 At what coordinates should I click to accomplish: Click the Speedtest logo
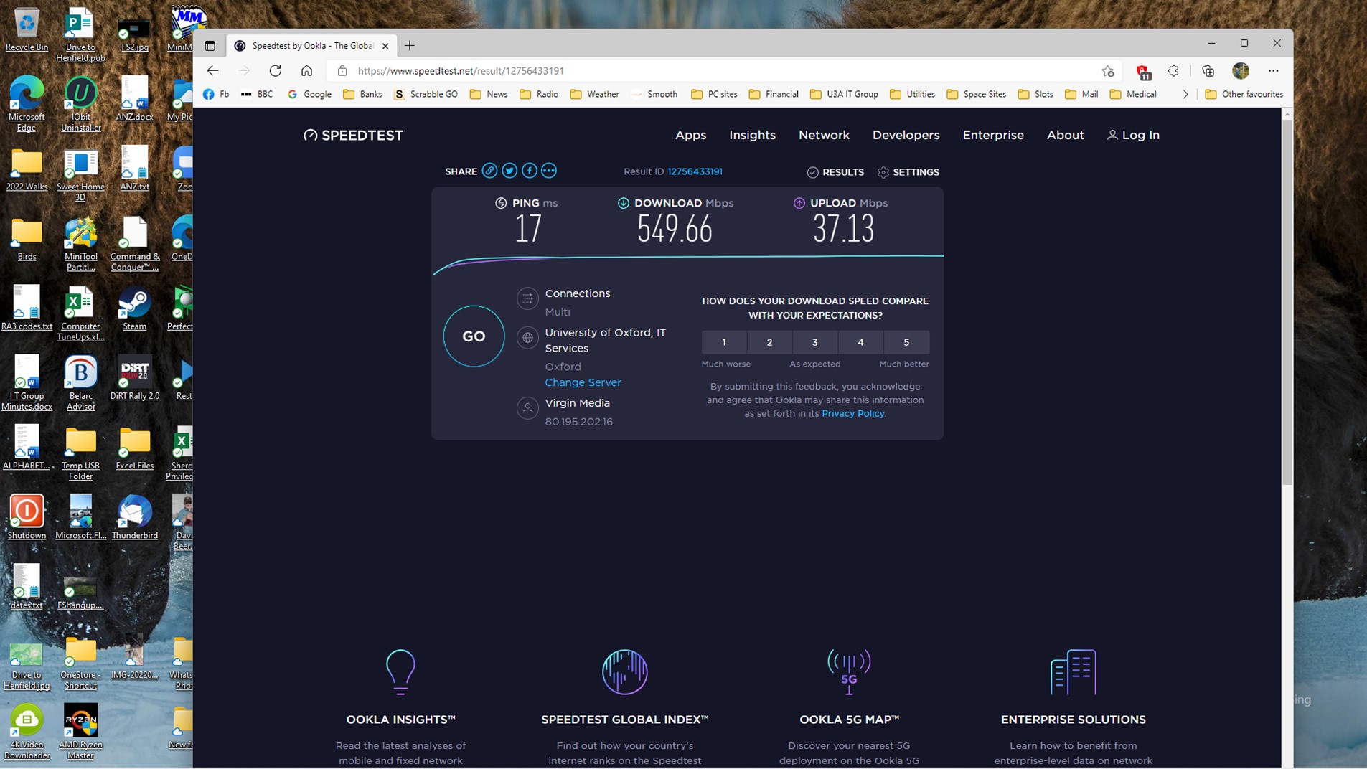(352, 135)
